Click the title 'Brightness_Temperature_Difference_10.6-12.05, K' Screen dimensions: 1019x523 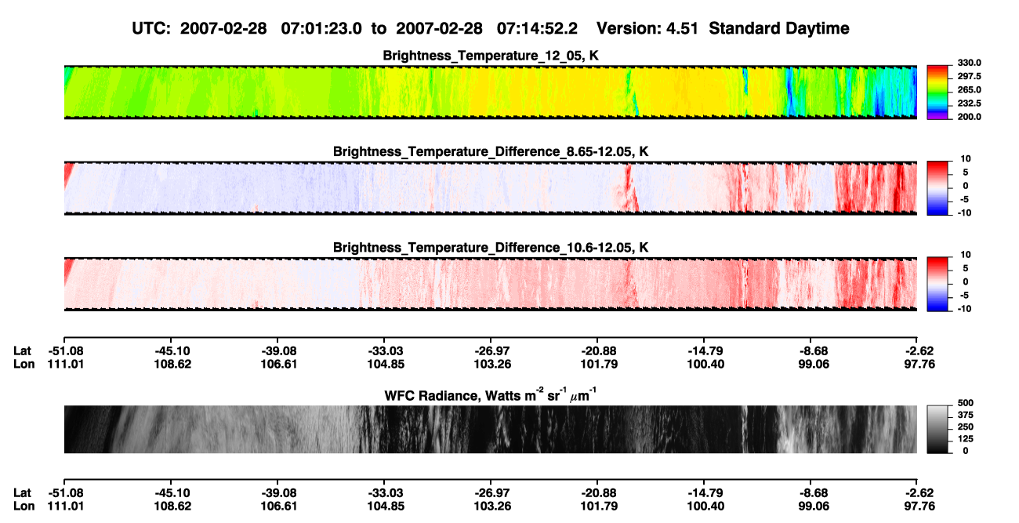click(491, 247)
